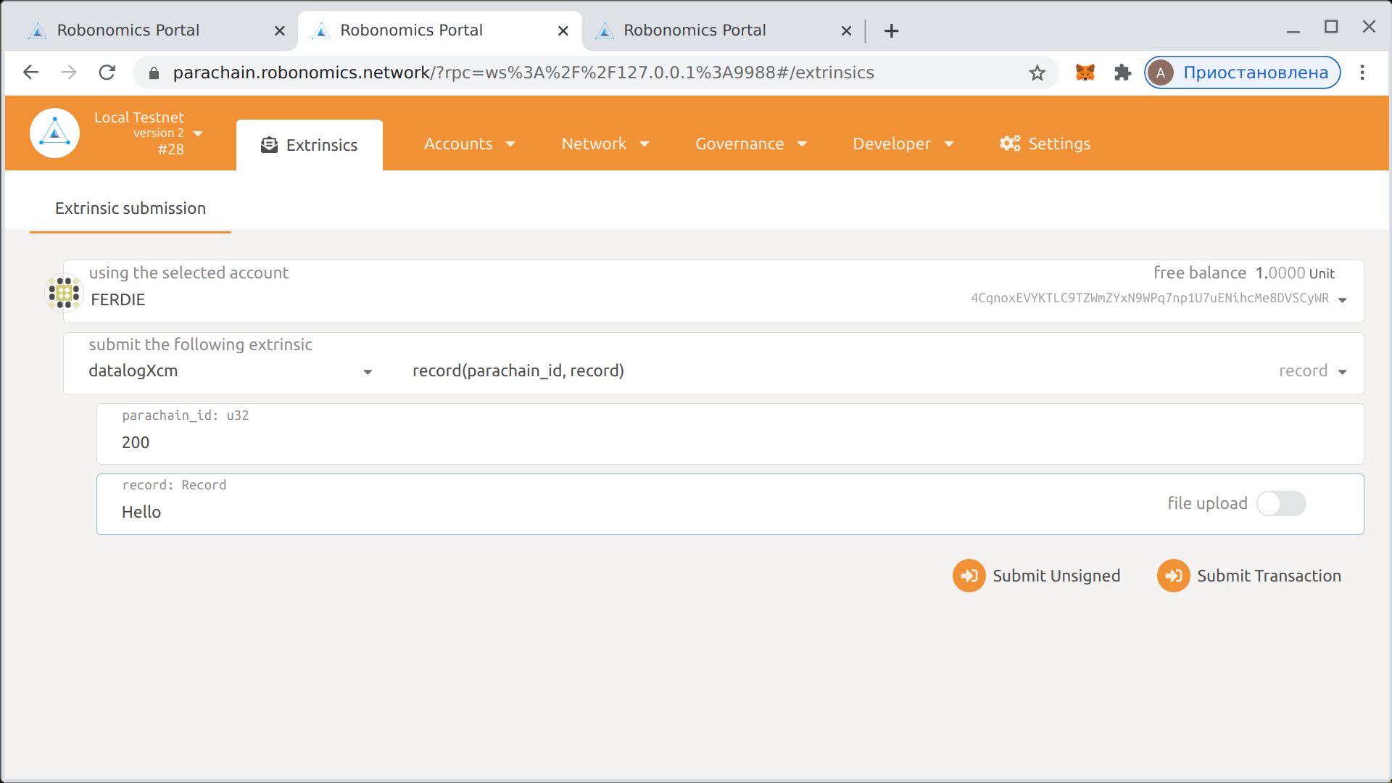
Task: Open the record method dropdown
Action: (1313, 371)
